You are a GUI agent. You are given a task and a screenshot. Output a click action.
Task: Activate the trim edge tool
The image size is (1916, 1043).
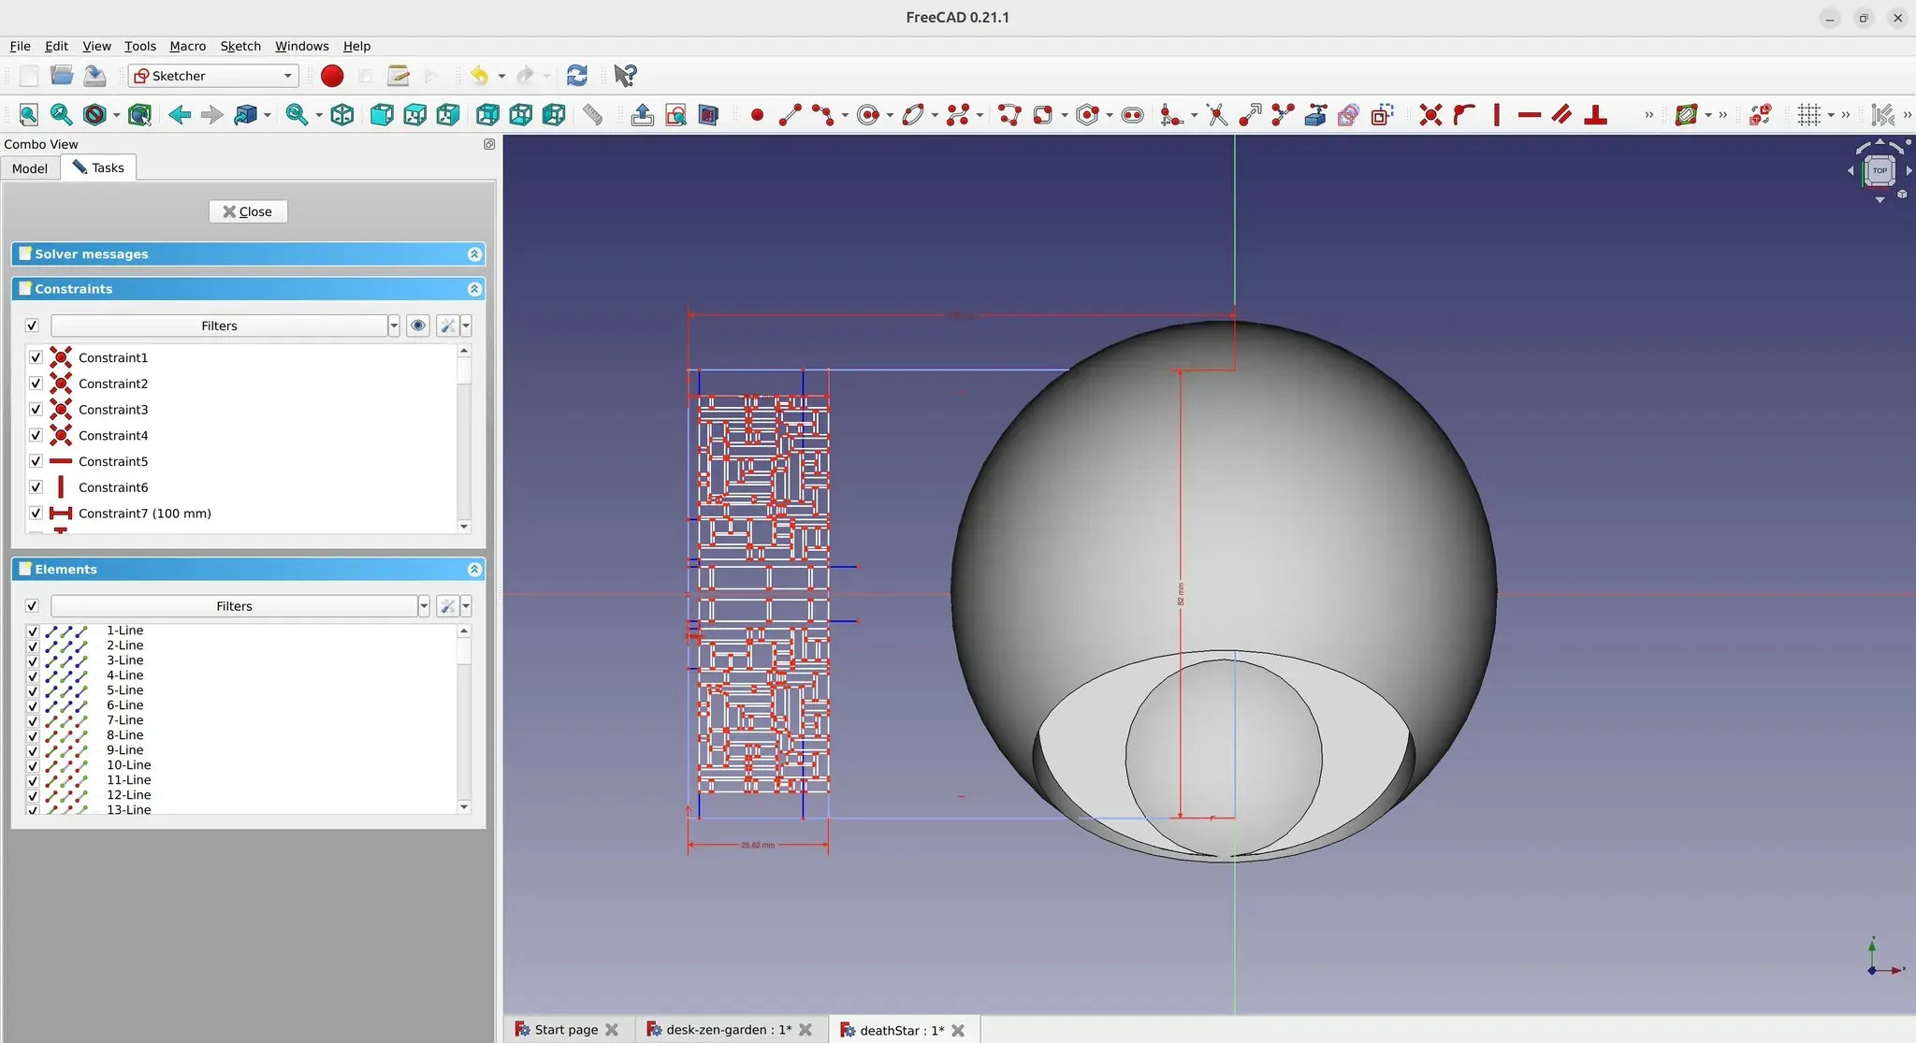pyautogui.click(x=1216, y=115)
